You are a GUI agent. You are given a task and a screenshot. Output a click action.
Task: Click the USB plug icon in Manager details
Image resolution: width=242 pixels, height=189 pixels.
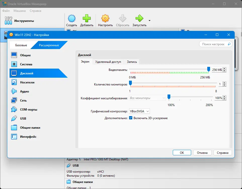[68, 166]
